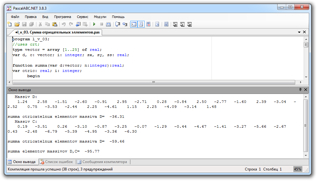Toggle auto-hide pin on Окно вывода panel
Screen dimensions: 317x181
tap(300, 90)
